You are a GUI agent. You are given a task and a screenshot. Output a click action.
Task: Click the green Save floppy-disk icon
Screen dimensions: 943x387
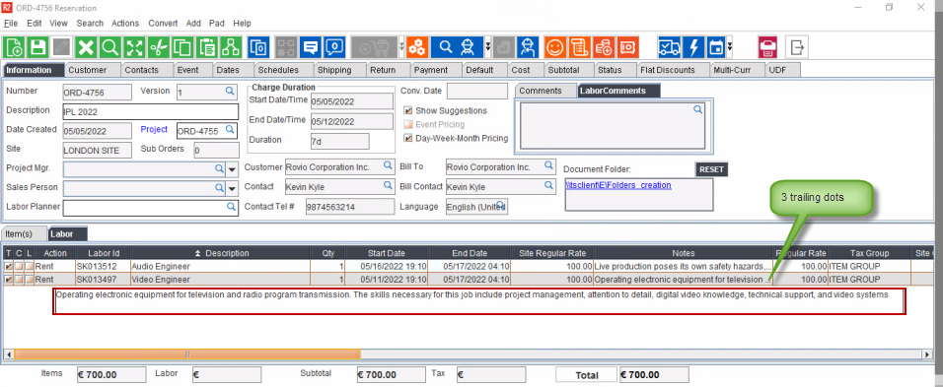pos(37,47)
